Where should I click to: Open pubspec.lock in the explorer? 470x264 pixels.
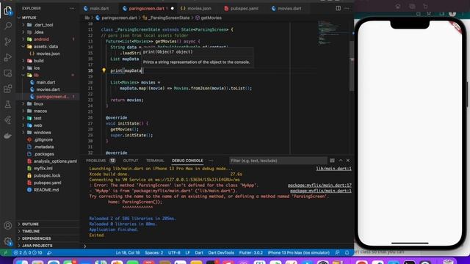48,175
